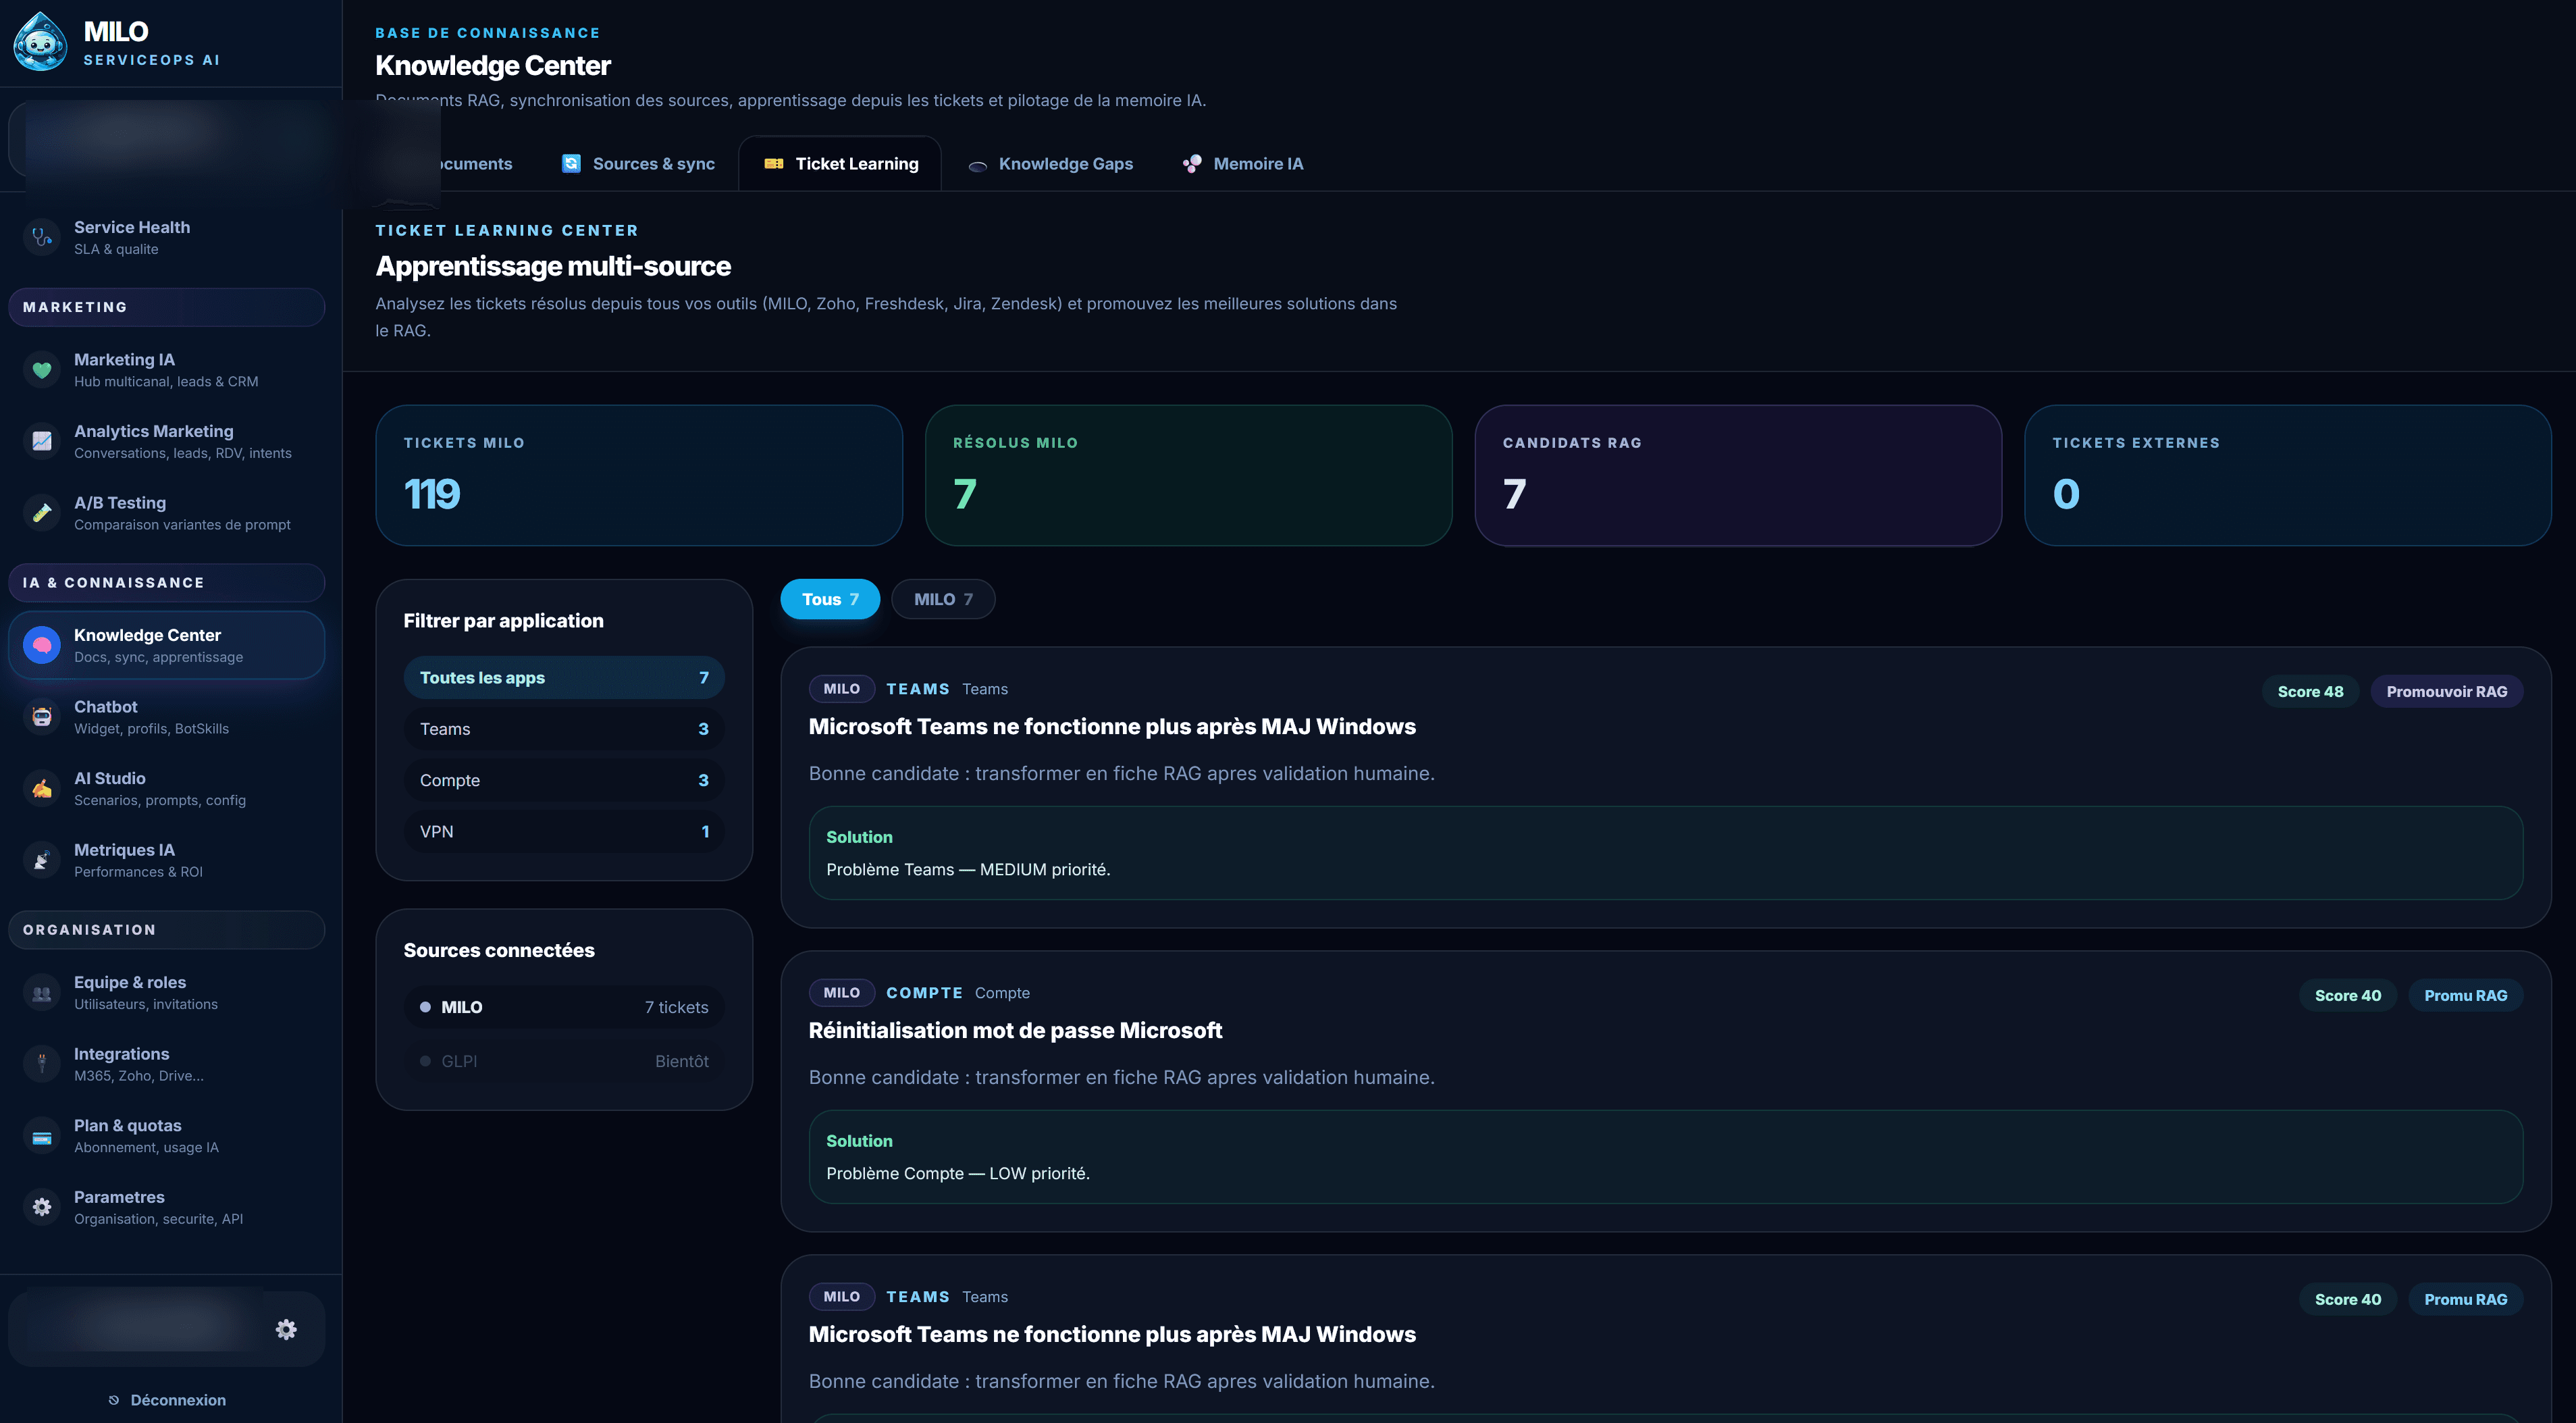Collapse the ORGANISATION section header
The image size is (2576, 1423).
point(166,929)
